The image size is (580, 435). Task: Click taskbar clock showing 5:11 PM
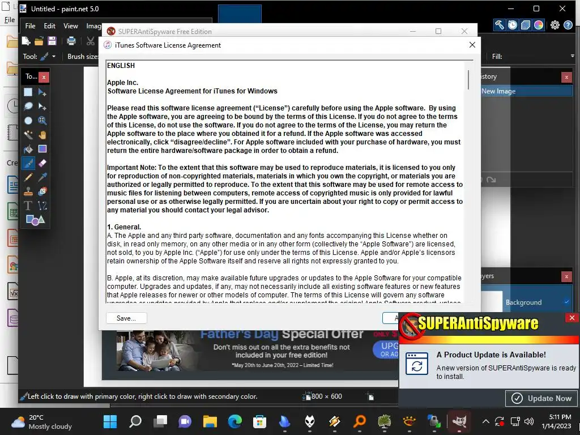(x=556, y=421)
